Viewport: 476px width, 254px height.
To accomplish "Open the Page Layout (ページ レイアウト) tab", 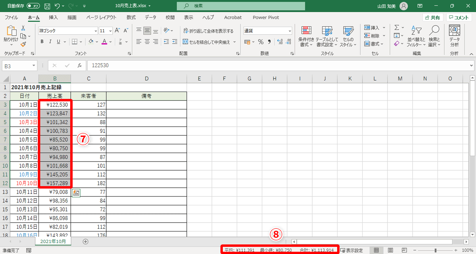I will coord(101,17).
